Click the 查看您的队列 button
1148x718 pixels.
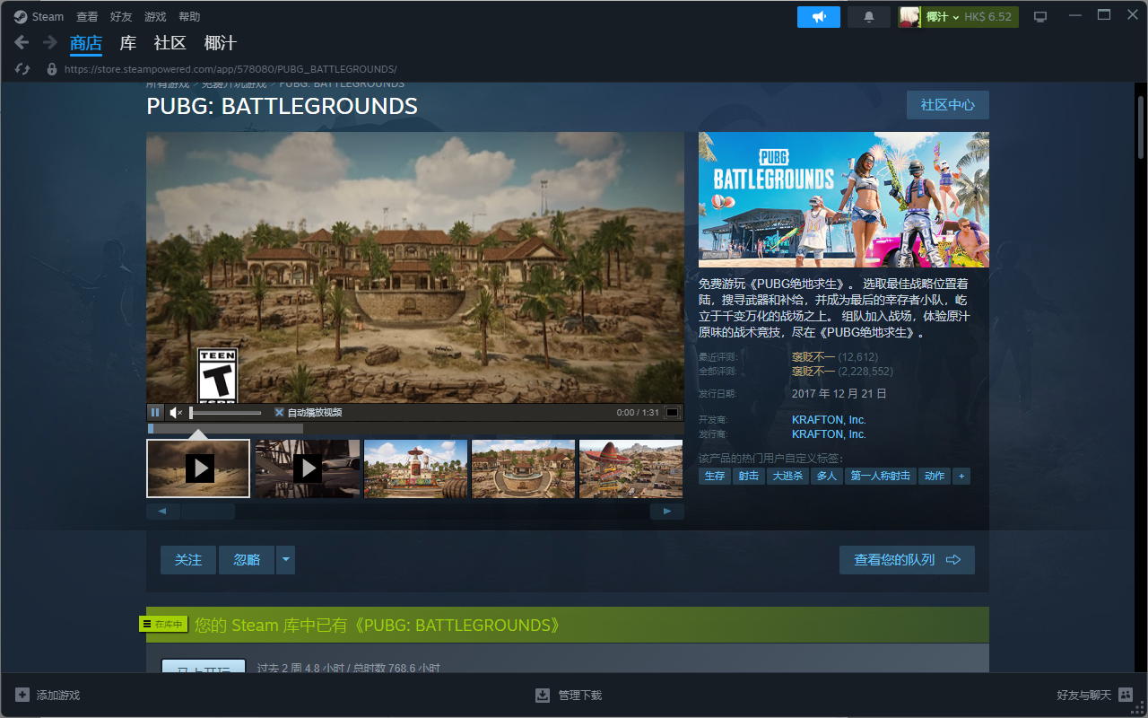click(x=907, y=559)
